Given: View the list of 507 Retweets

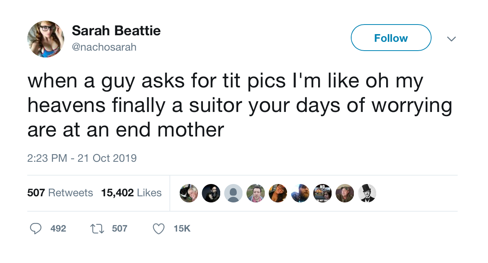Looking at the screenshot, I should (60, 192).
